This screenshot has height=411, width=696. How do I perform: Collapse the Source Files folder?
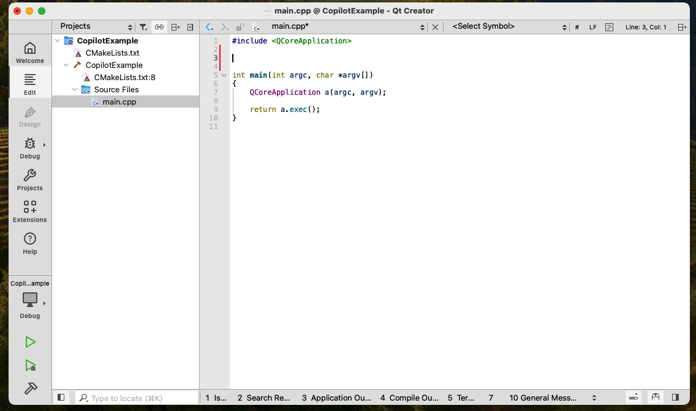[x=75, y=89]
